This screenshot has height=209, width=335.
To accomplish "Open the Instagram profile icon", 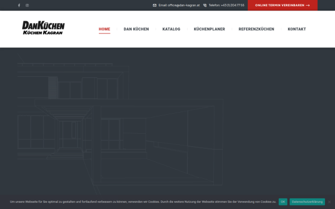I will 27,6.
